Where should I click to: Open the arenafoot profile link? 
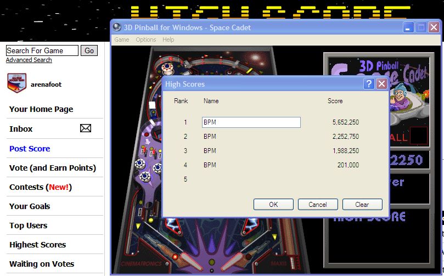coord(46,85)
